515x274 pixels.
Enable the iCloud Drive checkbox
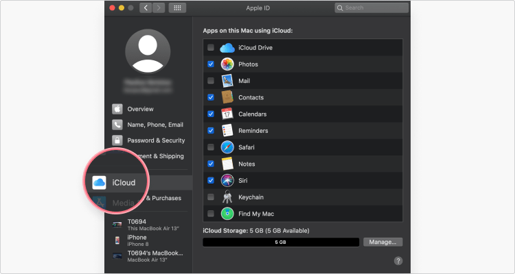211,47
